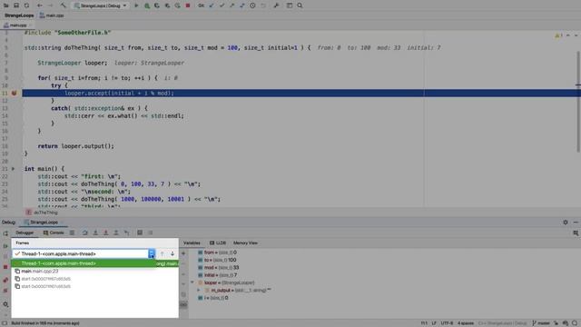The image size is (581, 327).
Task: Click the warning indicator at editor top right
Action: (x=558, y=35)
